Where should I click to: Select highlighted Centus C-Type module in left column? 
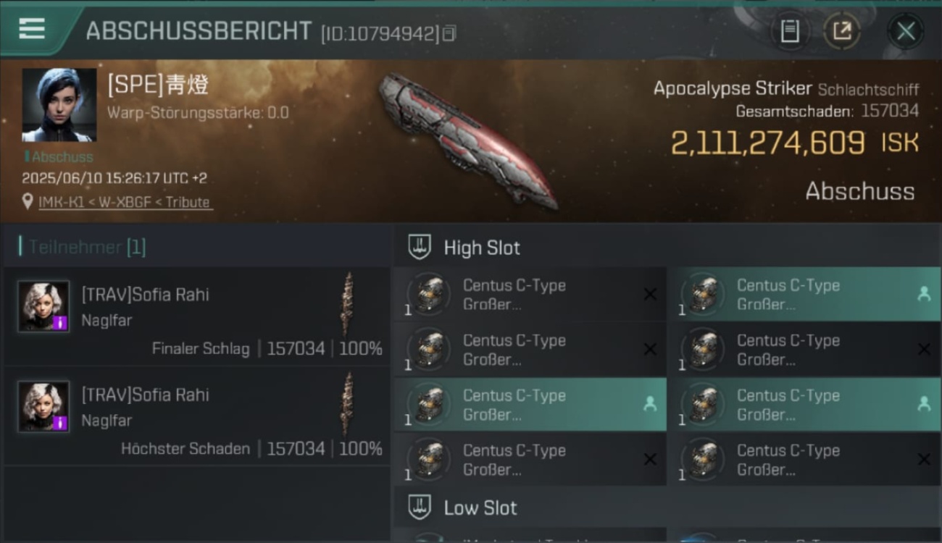coord(530,405)
